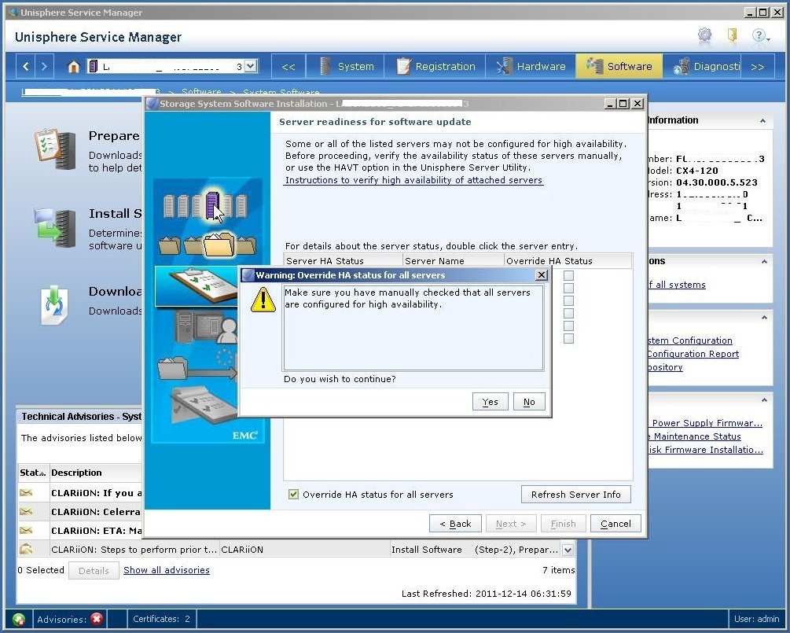
Task: Click the Download recycle-arrow document icon
Action: 54,305
